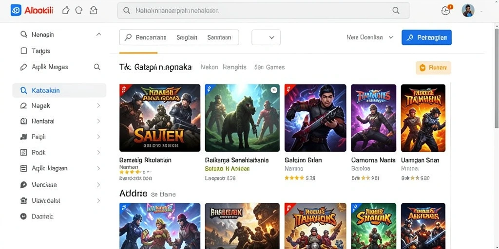Click the thumbs-up icon in header
499x249 pixels.
click(66, 11)
